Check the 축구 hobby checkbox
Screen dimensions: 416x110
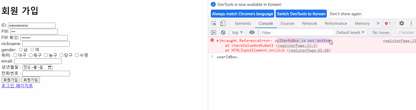pyautogui.click(x=31, y=55)
